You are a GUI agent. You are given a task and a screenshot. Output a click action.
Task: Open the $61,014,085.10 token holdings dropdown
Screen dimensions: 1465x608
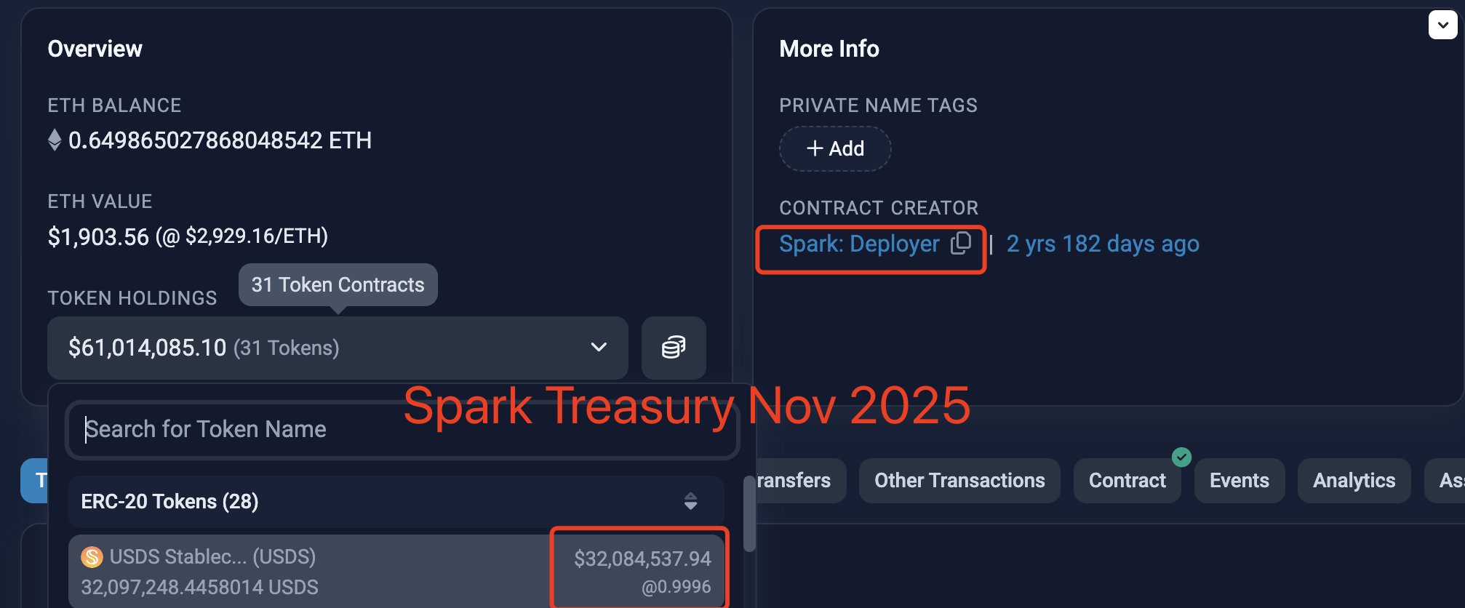(x=338, y=348)
